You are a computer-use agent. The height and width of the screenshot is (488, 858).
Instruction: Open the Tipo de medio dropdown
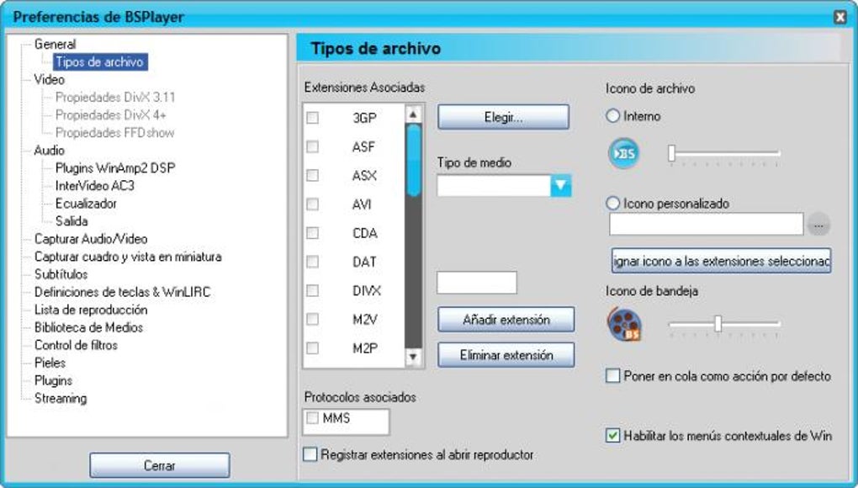tap(561, 186)
